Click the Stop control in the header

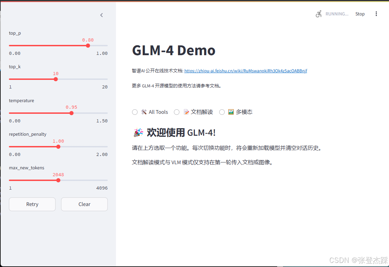[360, 14]
